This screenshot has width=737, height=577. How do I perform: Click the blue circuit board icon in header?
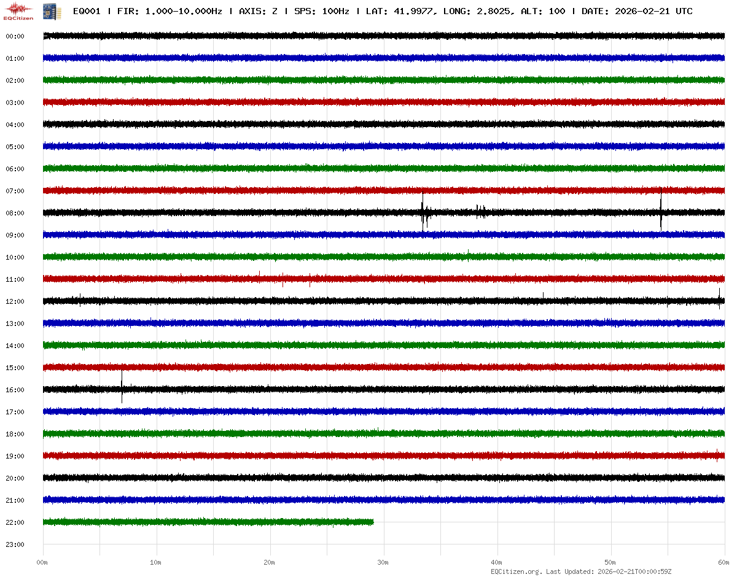coord(47,11)
